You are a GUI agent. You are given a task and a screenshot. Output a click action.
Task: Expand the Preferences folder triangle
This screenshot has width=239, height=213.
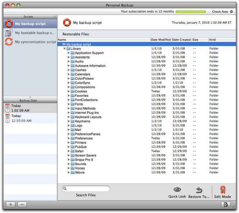(69, 138)
